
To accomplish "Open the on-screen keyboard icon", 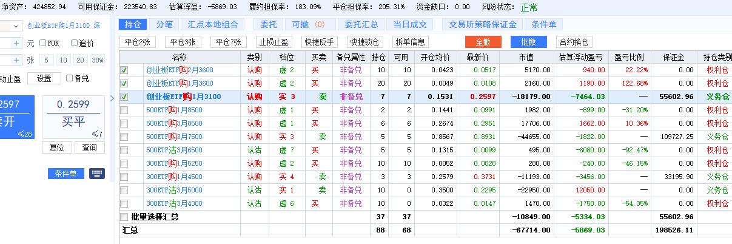I will [x=97, y=174].
